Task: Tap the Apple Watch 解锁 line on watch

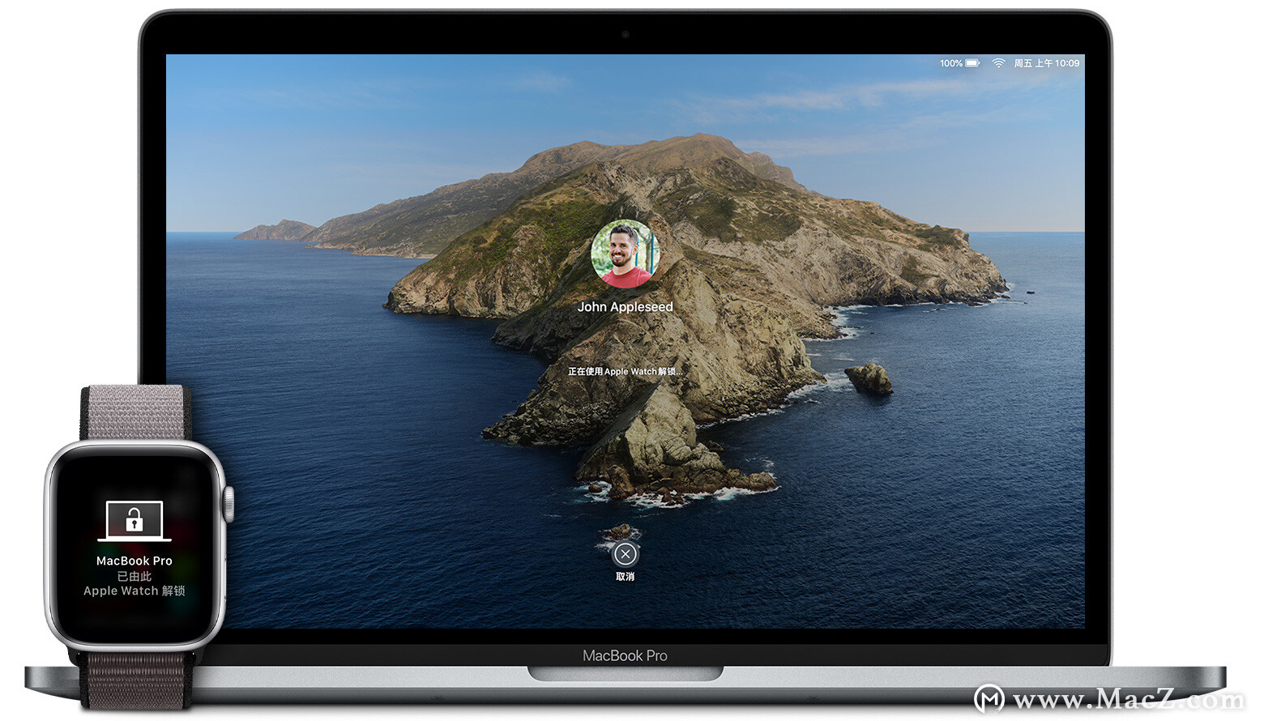Action: [x=135, y=591]
